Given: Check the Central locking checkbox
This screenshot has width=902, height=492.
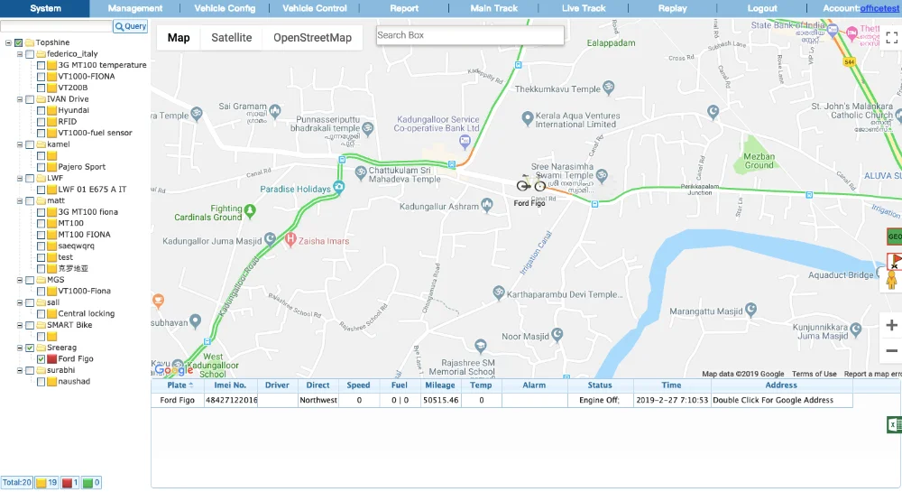Looking at the screenshot, I should [x=41, y=313].
